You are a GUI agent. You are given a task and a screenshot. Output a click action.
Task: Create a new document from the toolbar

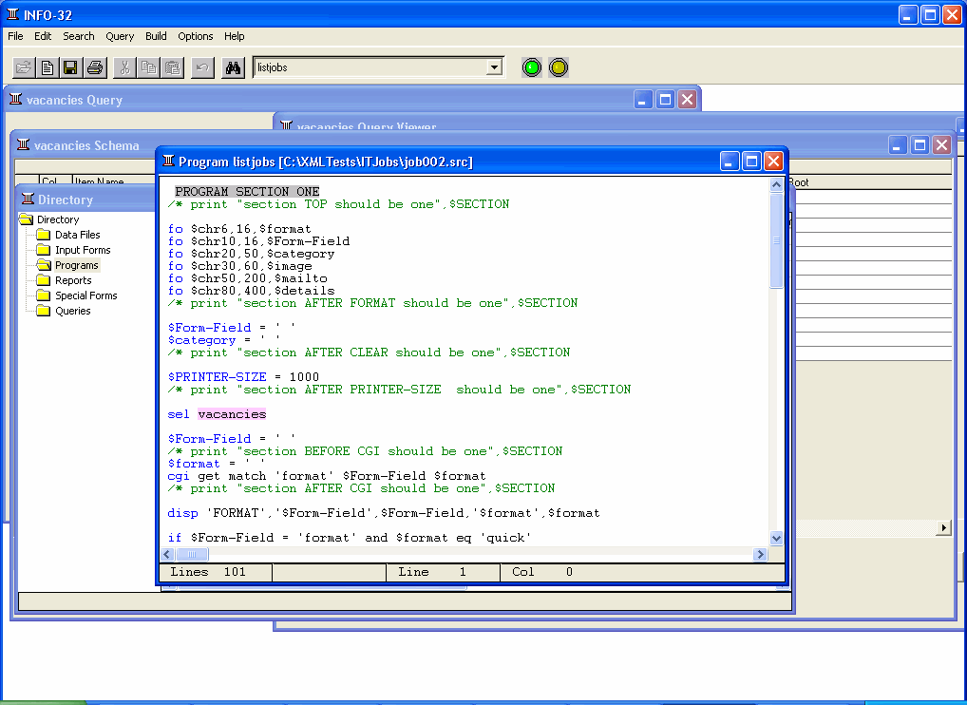(x=47, y=67)
